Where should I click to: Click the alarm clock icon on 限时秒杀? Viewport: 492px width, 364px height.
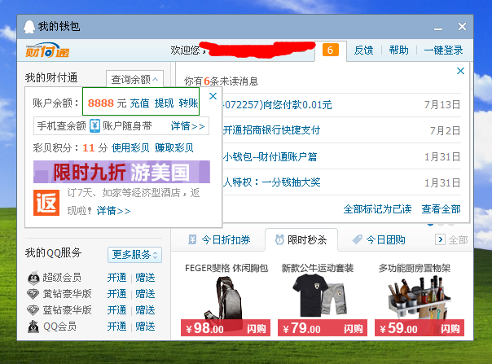click(x=279, y=239)
